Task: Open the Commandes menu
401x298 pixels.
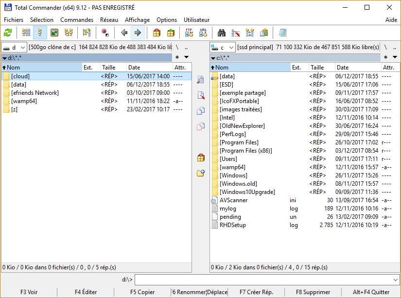Action: (x=77, y=20)
